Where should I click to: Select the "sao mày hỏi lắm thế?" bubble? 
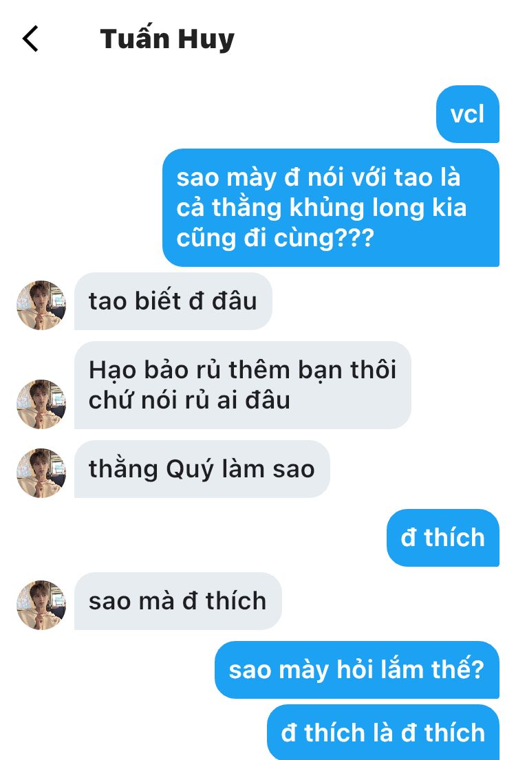coord(357,670)
